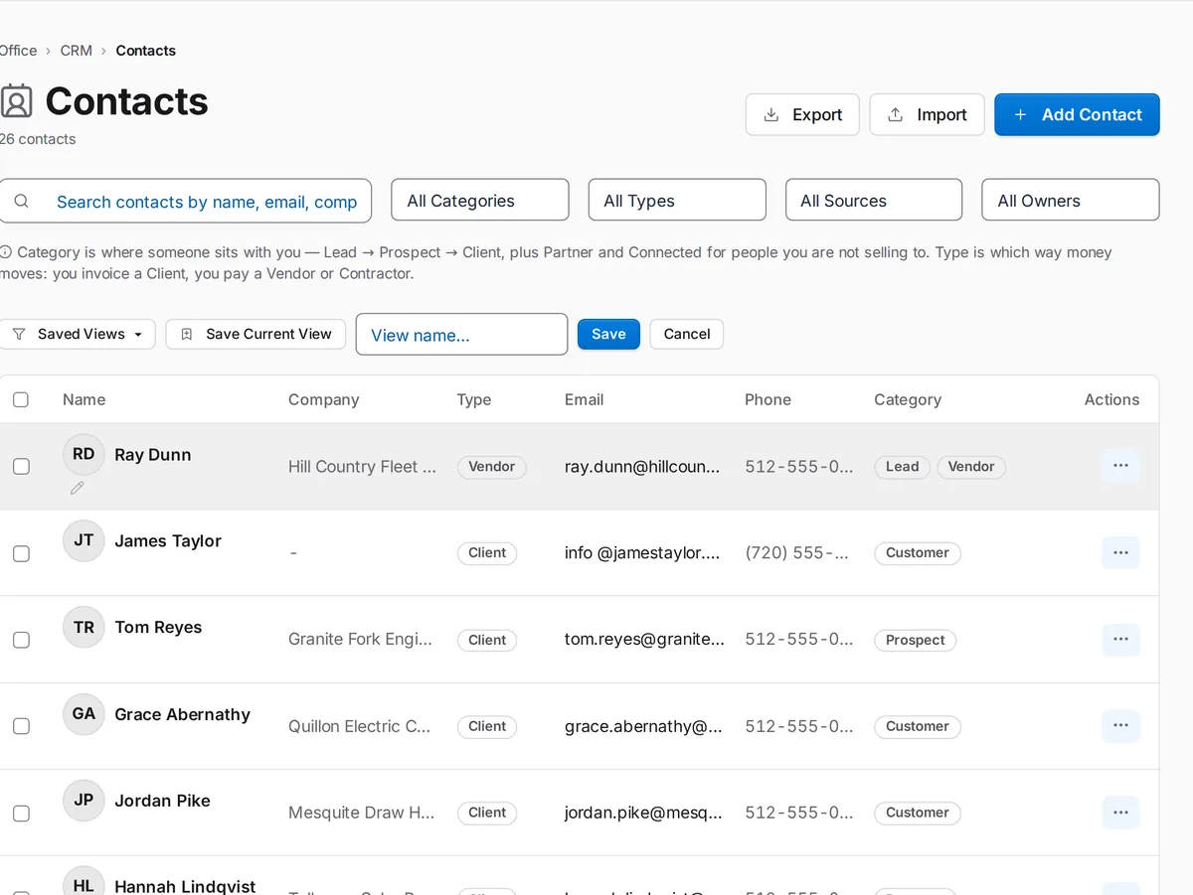Click the GA avatar for Grace Abernathy
1193x895 pixels.
(x=84, y=714)
